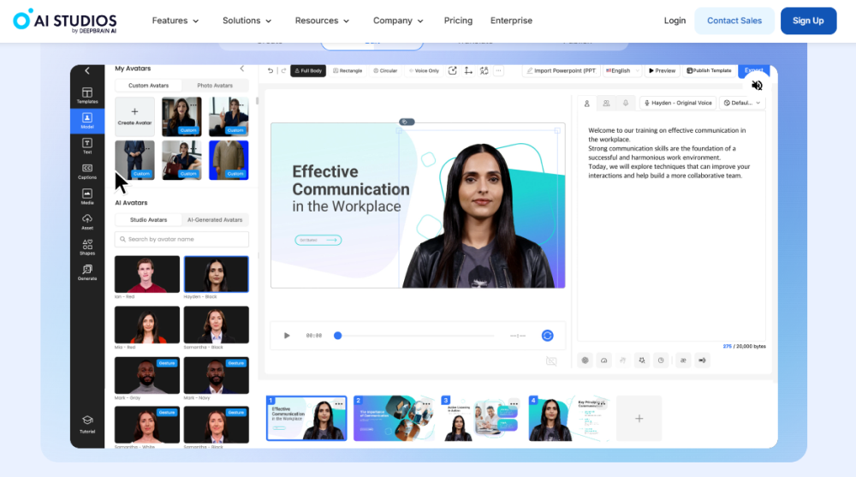The height and width of the screenshot is (477, 856).
Task: Click the swap avatars icon in the toolbar
Action: point(484,70)
